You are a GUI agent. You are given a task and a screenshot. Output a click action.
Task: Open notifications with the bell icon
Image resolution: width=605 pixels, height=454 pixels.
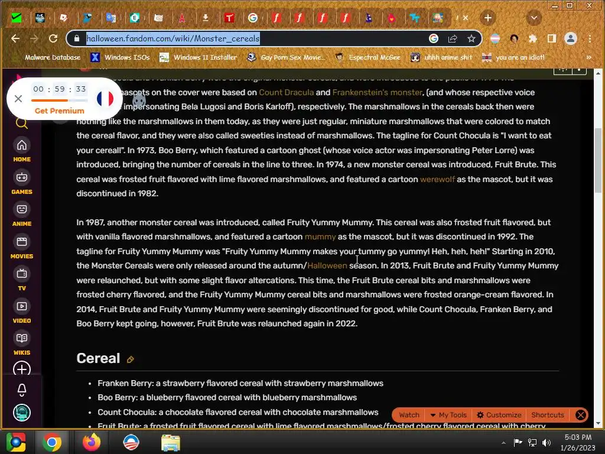[x=22, y=390]
